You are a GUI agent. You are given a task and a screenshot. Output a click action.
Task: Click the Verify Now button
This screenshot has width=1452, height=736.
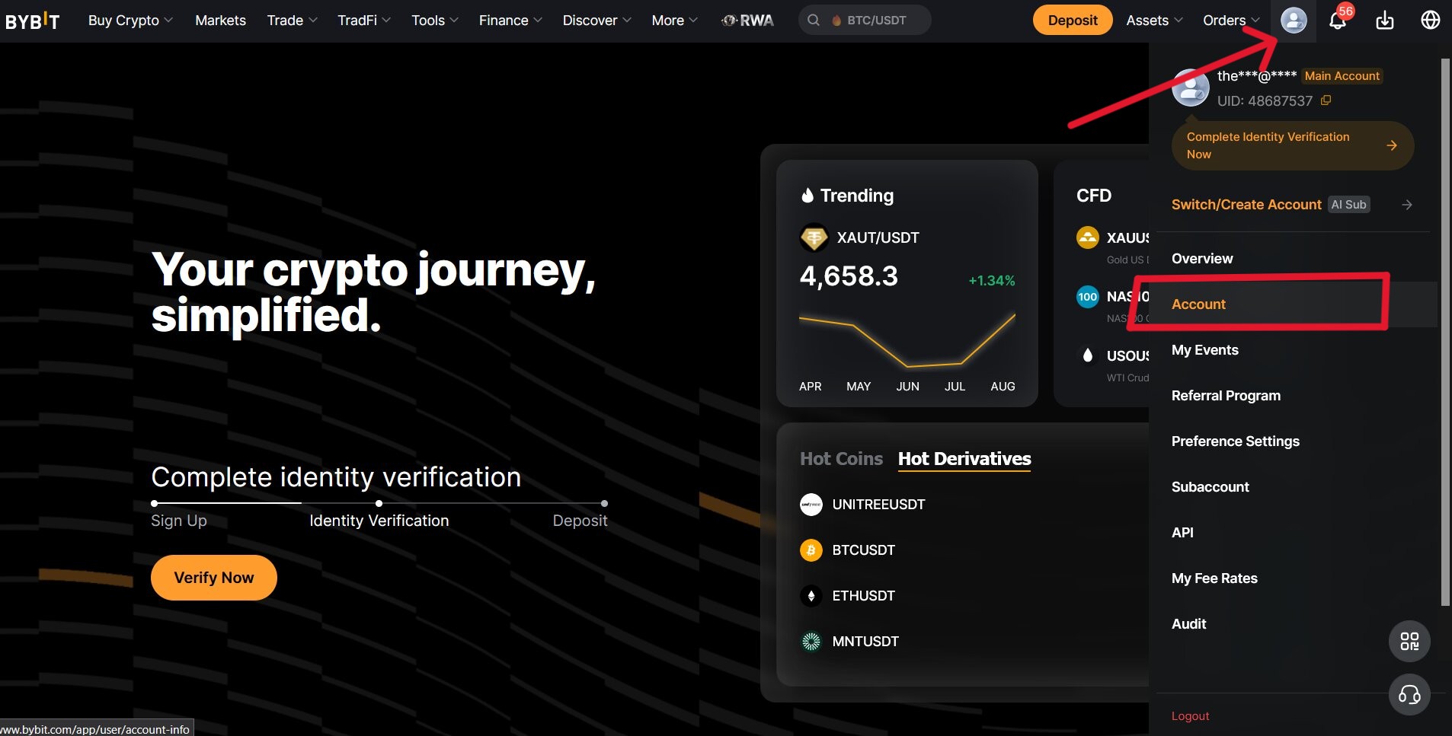coord(214,578)
